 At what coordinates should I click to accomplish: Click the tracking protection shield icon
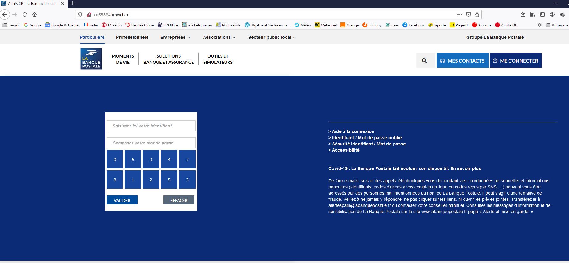[x=80, y=14]
